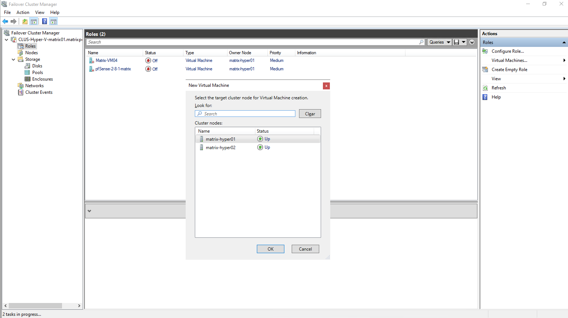This screenshot has width=568, height=318.
Task: Click Refresh in Actions pane
Action: click(499, 88)
